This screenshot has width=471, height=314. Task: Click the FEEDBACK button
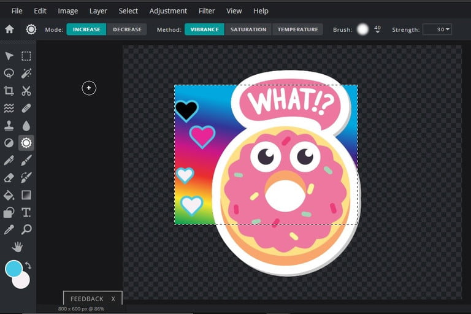point(86,299)
